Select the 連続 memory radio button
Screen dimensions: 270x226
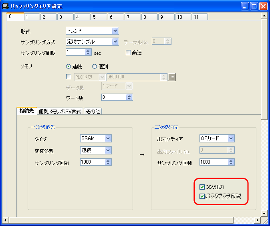click(x=69, y=67)
